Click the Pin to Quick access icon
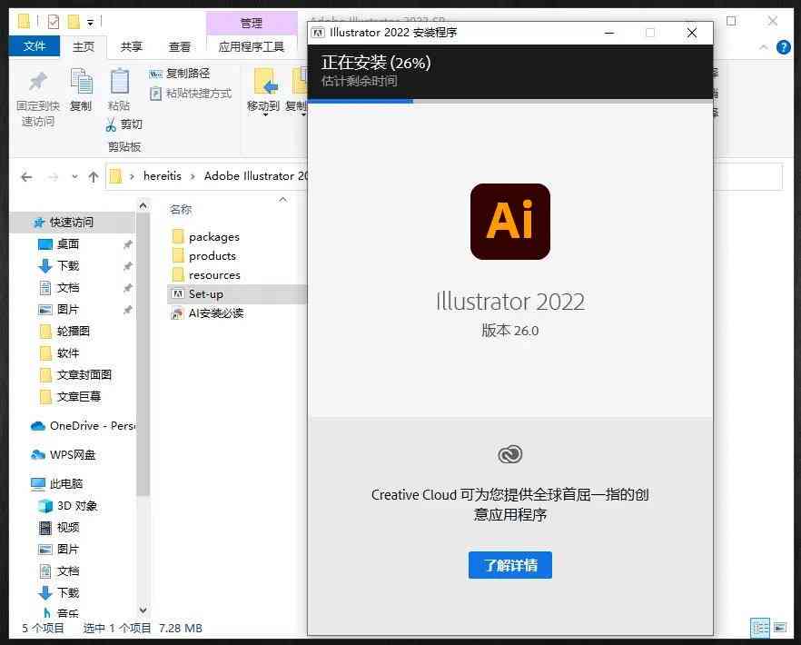Viewport: 801px width, 645px height. coord(38,82)
